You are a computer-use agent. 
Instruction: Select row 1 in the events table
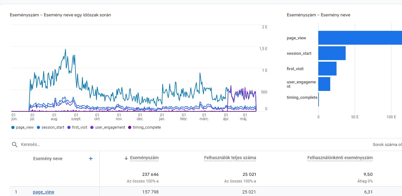coord(16,192)
